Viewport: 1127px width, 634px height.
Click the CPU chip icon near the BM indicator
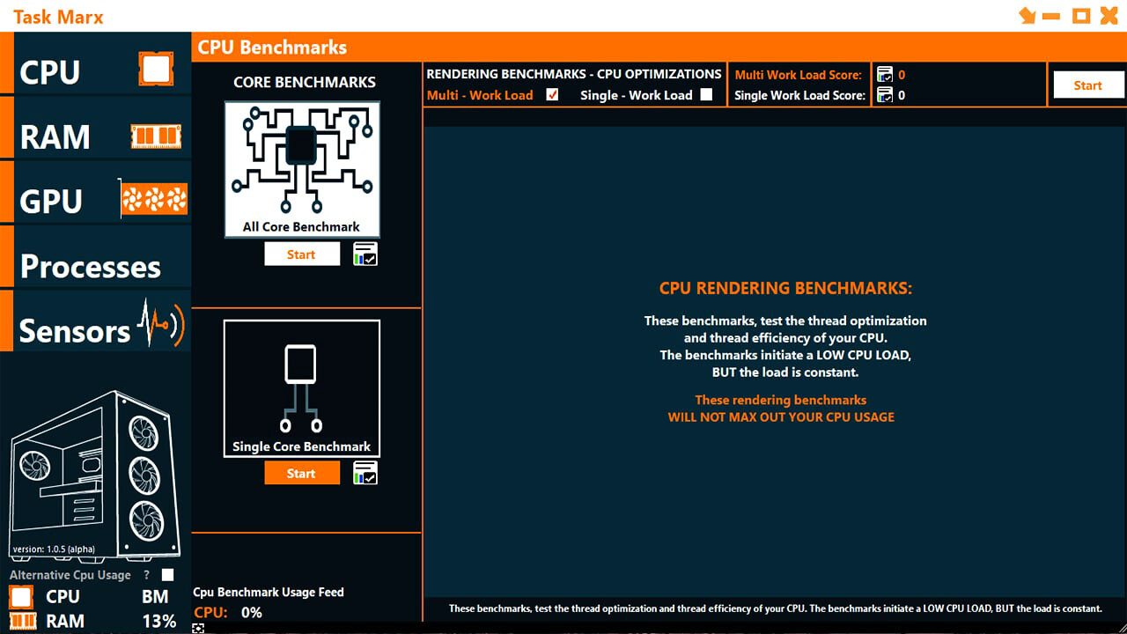pyautogui.click(x=21, y=596)
